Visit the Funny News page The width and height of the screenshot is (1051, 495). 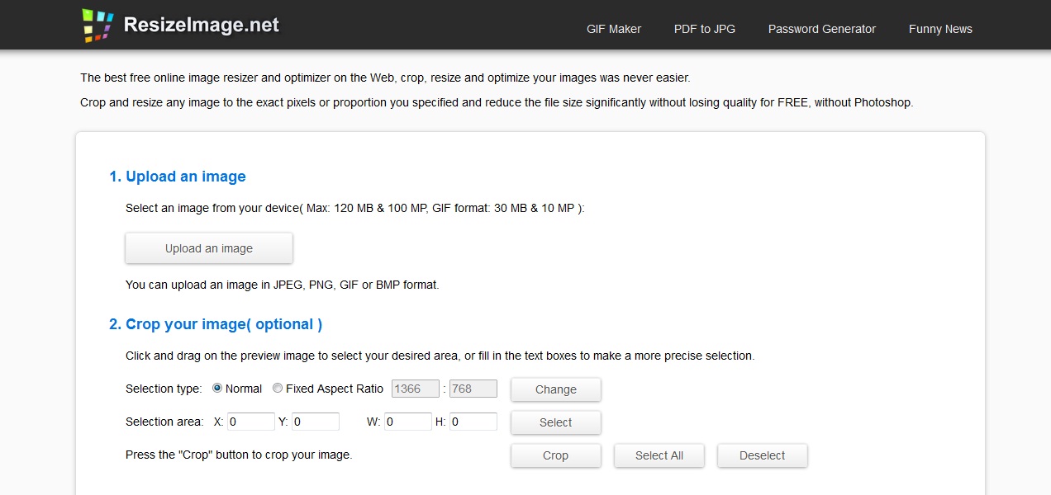tap(940, 29)
